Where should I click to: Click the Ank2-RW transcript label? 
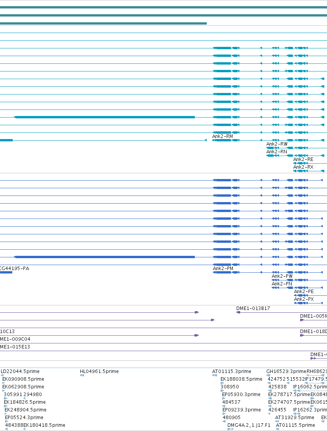pyautogui.click(x=277, y=144)
